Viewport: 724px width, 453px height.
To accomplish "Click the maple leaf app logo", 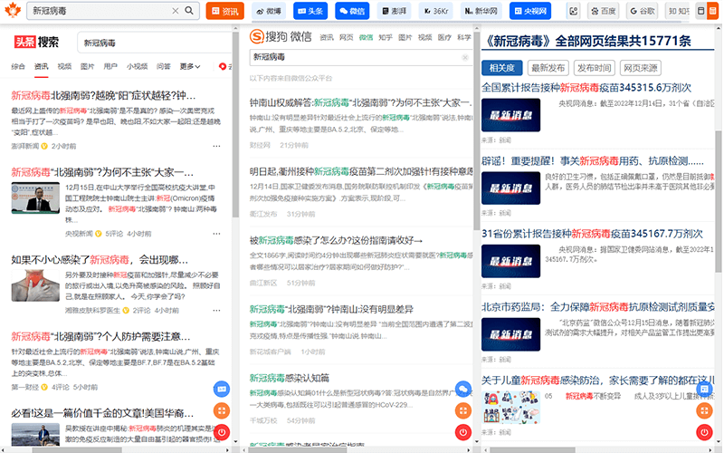I will click(x=13, y=10).
